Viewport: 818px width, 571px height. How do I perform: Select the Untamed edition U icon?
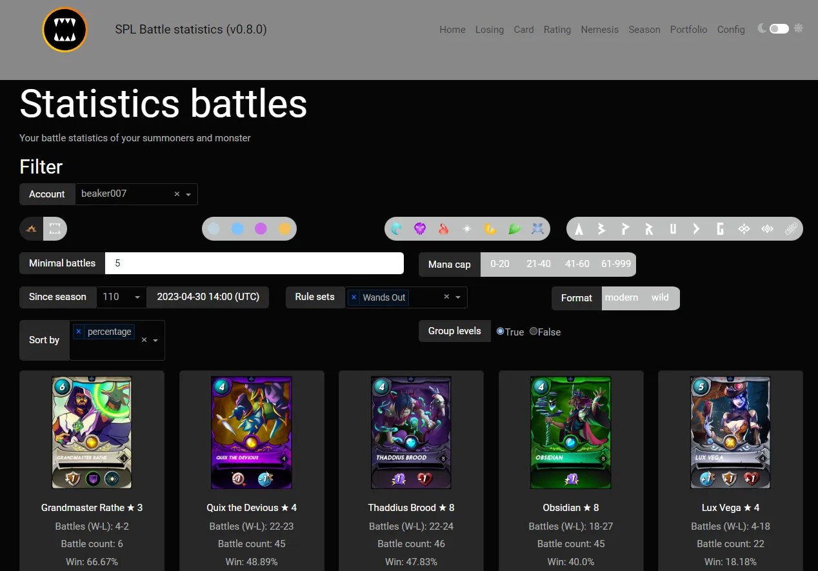(673, 229)
